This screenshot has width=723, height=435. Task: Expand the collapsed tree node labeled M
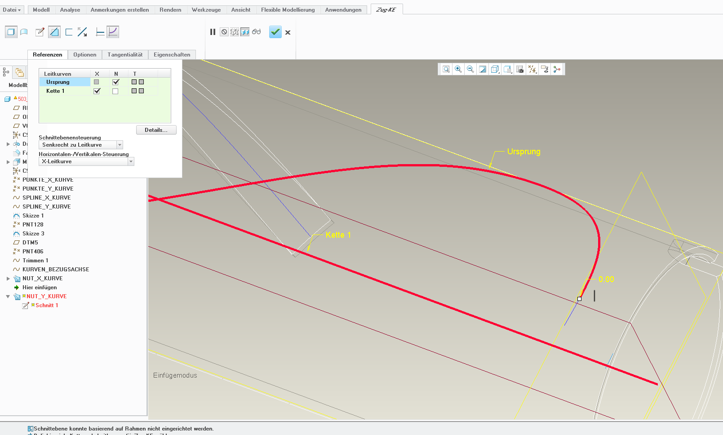[x=8, y=162]
